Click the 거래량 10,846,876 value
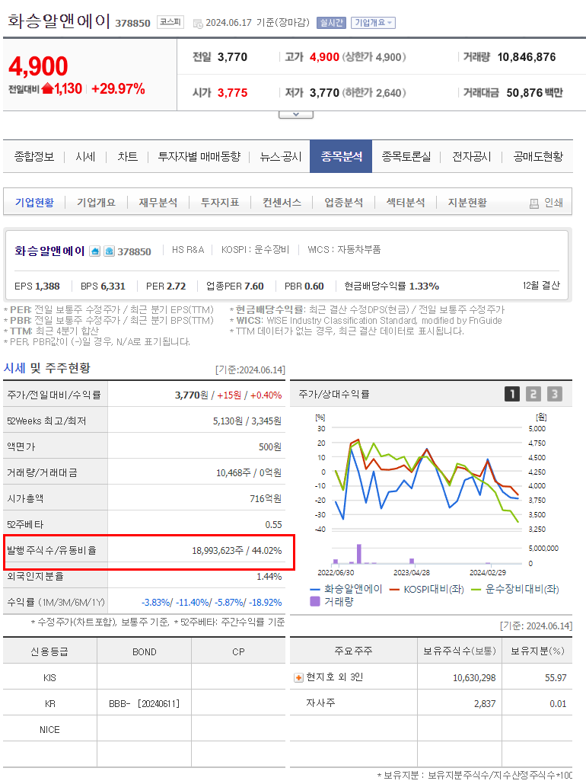Screen dimensions: 586x784 (527, 57)
